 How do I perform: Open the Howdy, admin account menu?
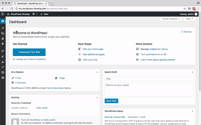coord(188,14)
